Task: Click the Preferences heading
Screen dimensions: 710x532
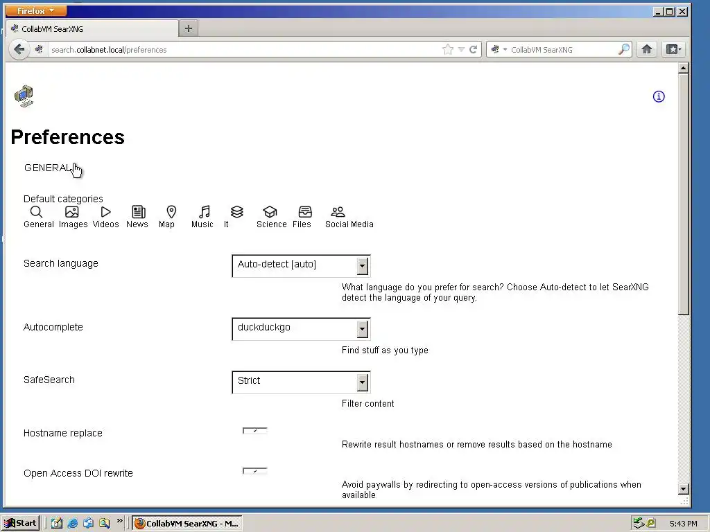Action: tap(67, 137)
